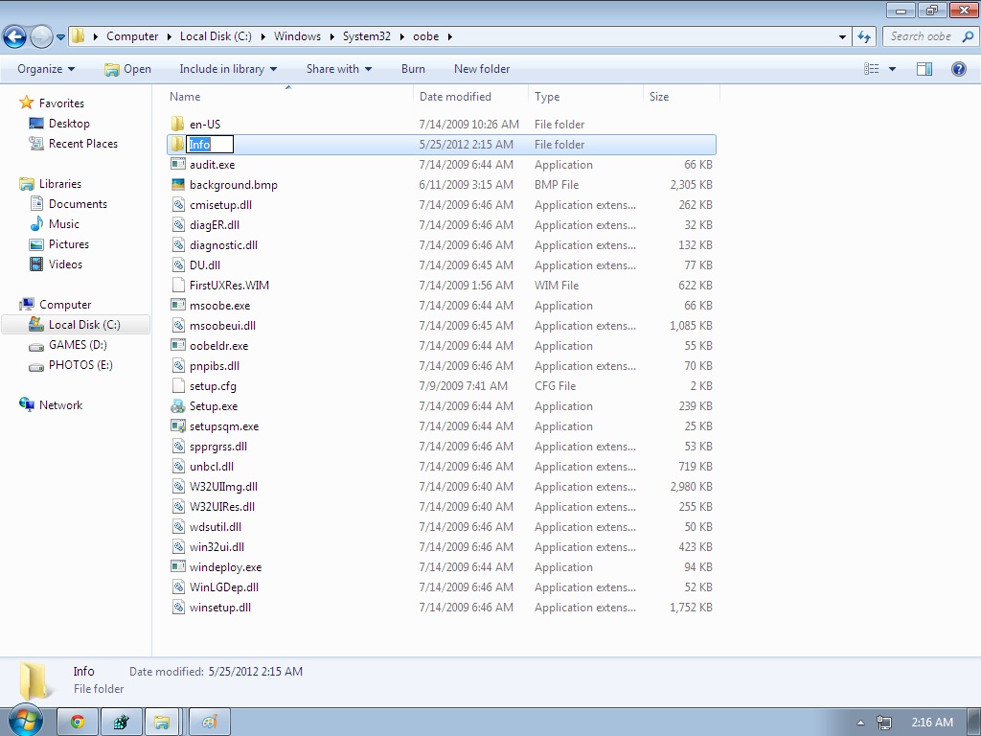The image size is (981, 736).
Task: Select Local Disk (C:) drive
Action: [x=76, y=324]
